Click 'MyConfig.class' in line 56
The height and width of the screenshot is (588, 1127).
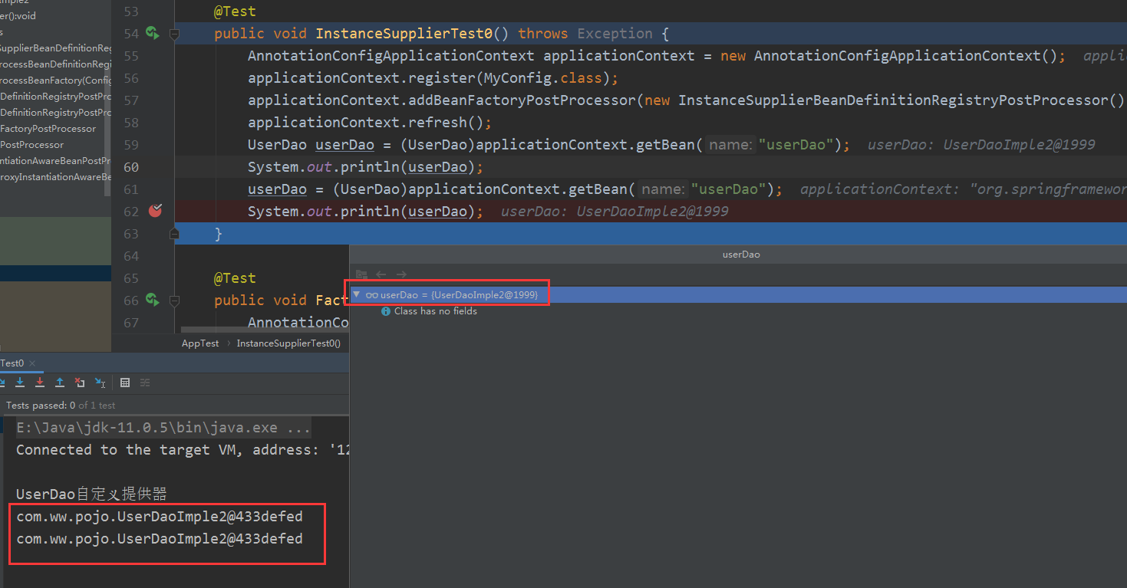[542, 78]
